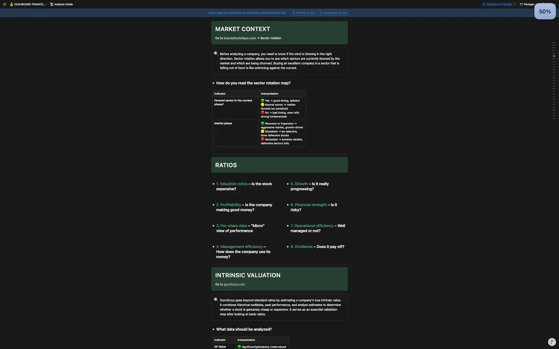Expand 7. Operational efficiency toggle
This screenshot has width=559, height=349.
288,226
